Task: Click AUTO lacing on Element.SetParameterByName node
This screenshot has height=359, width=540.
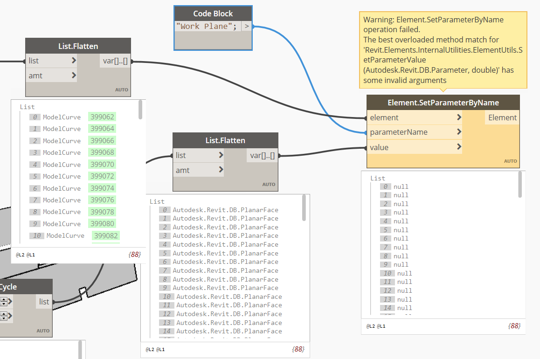Action: [x=510, y=161]
